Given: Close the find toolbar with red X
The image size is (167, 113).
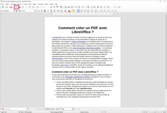Looking at the screenshot, I should click(3, 109).
